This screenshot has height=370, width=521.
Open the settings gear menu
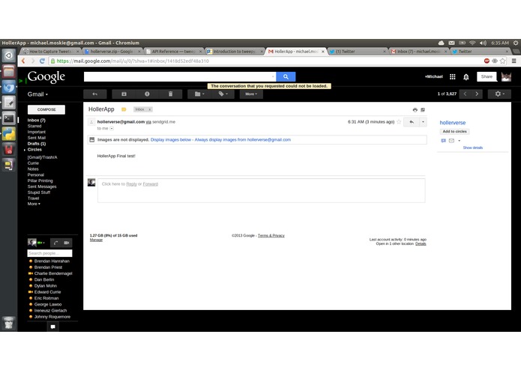pos(499,94)
